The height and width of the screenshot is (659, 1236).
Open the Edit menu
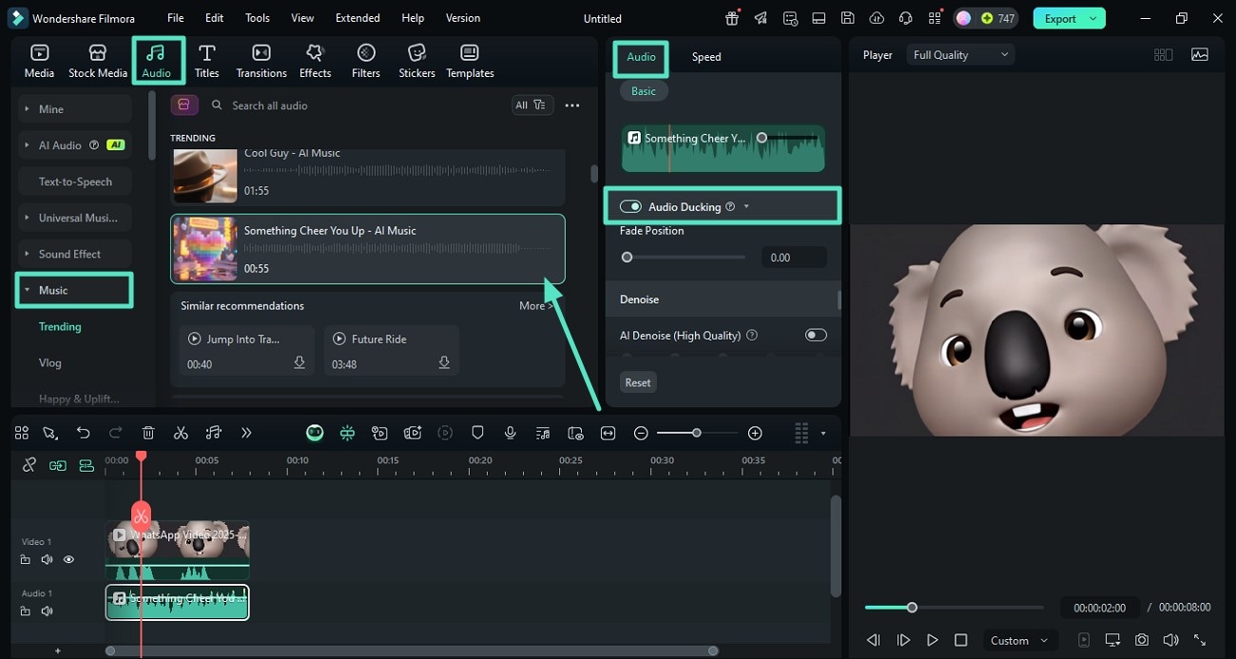pyautogui.click(x=215, y=18)
